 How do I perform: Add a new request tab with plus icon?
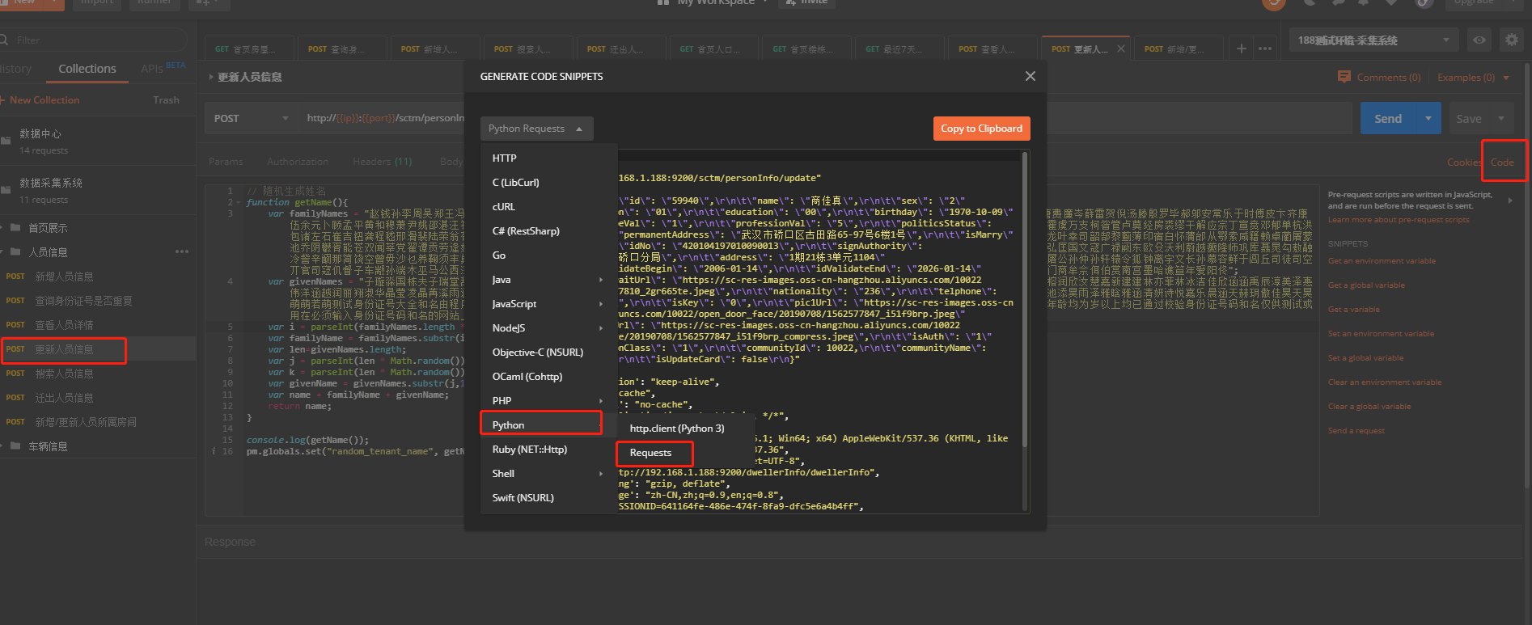point(1242,49)
